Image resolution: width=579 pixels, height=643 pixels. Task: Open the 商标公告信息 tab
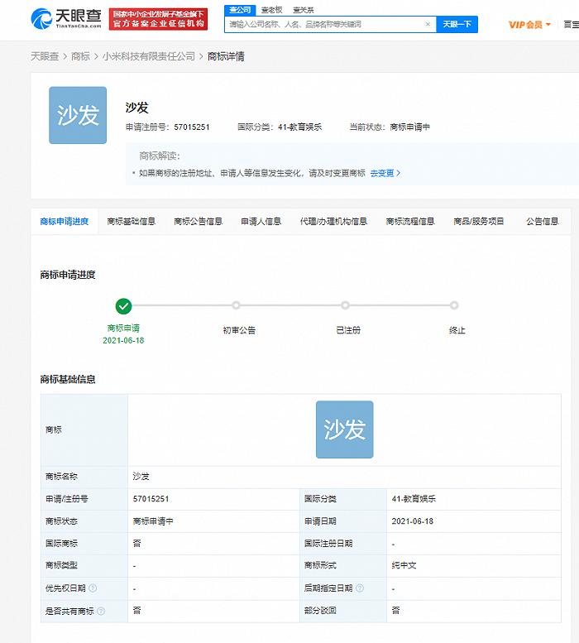(198, 222)
